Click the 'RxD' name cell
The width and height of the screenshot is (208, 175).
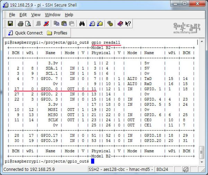pos(148,84)
